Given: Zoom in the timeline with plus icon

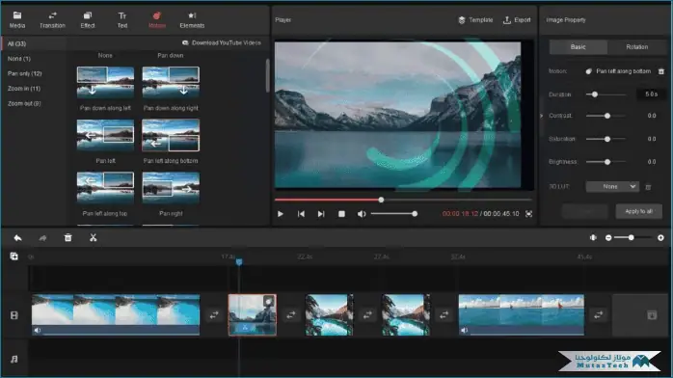Looking at the screenshot, I should pos(660,238).
